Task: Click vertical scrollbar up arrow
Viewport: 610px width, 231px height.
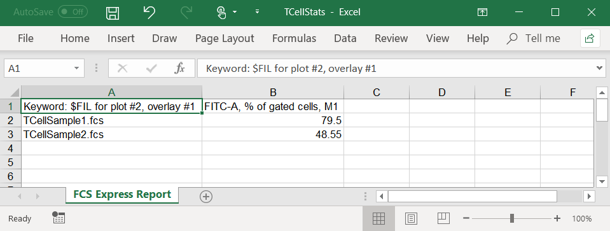Action: point(602,92)
